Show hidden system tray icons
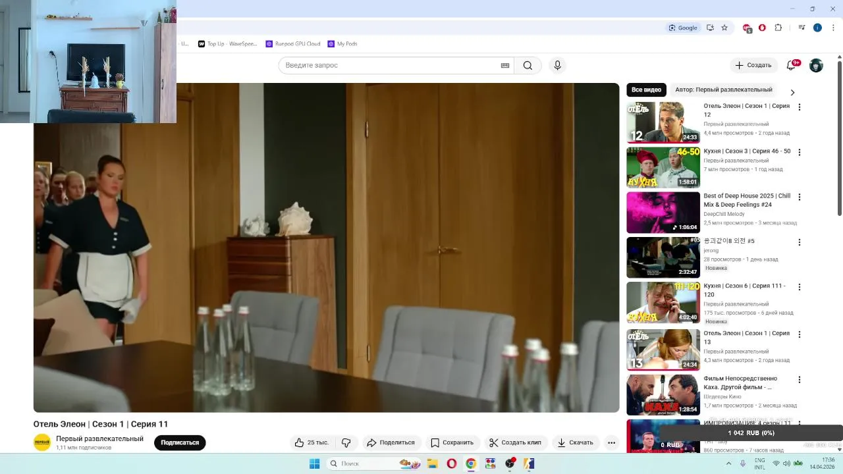 728,463
